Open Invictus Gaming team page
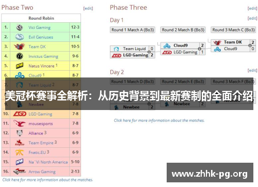The image size is (258, 187). point(43,56)
